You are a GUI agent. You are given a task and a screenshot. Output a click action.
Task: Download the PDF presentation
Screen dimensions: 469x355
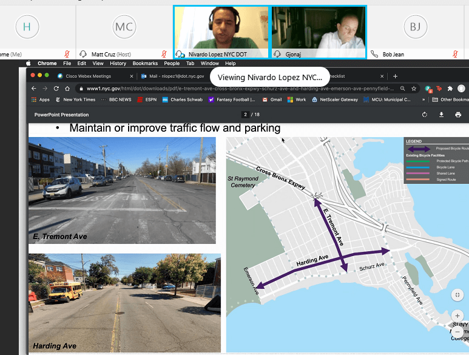click(441, 115)
